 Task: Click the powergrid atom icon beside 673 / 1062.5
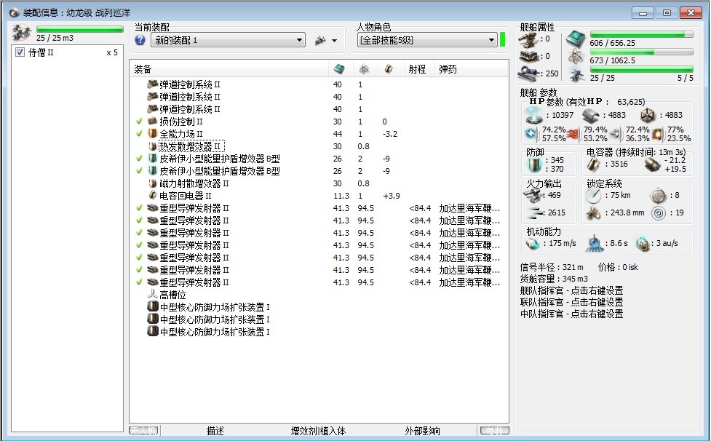576,57
